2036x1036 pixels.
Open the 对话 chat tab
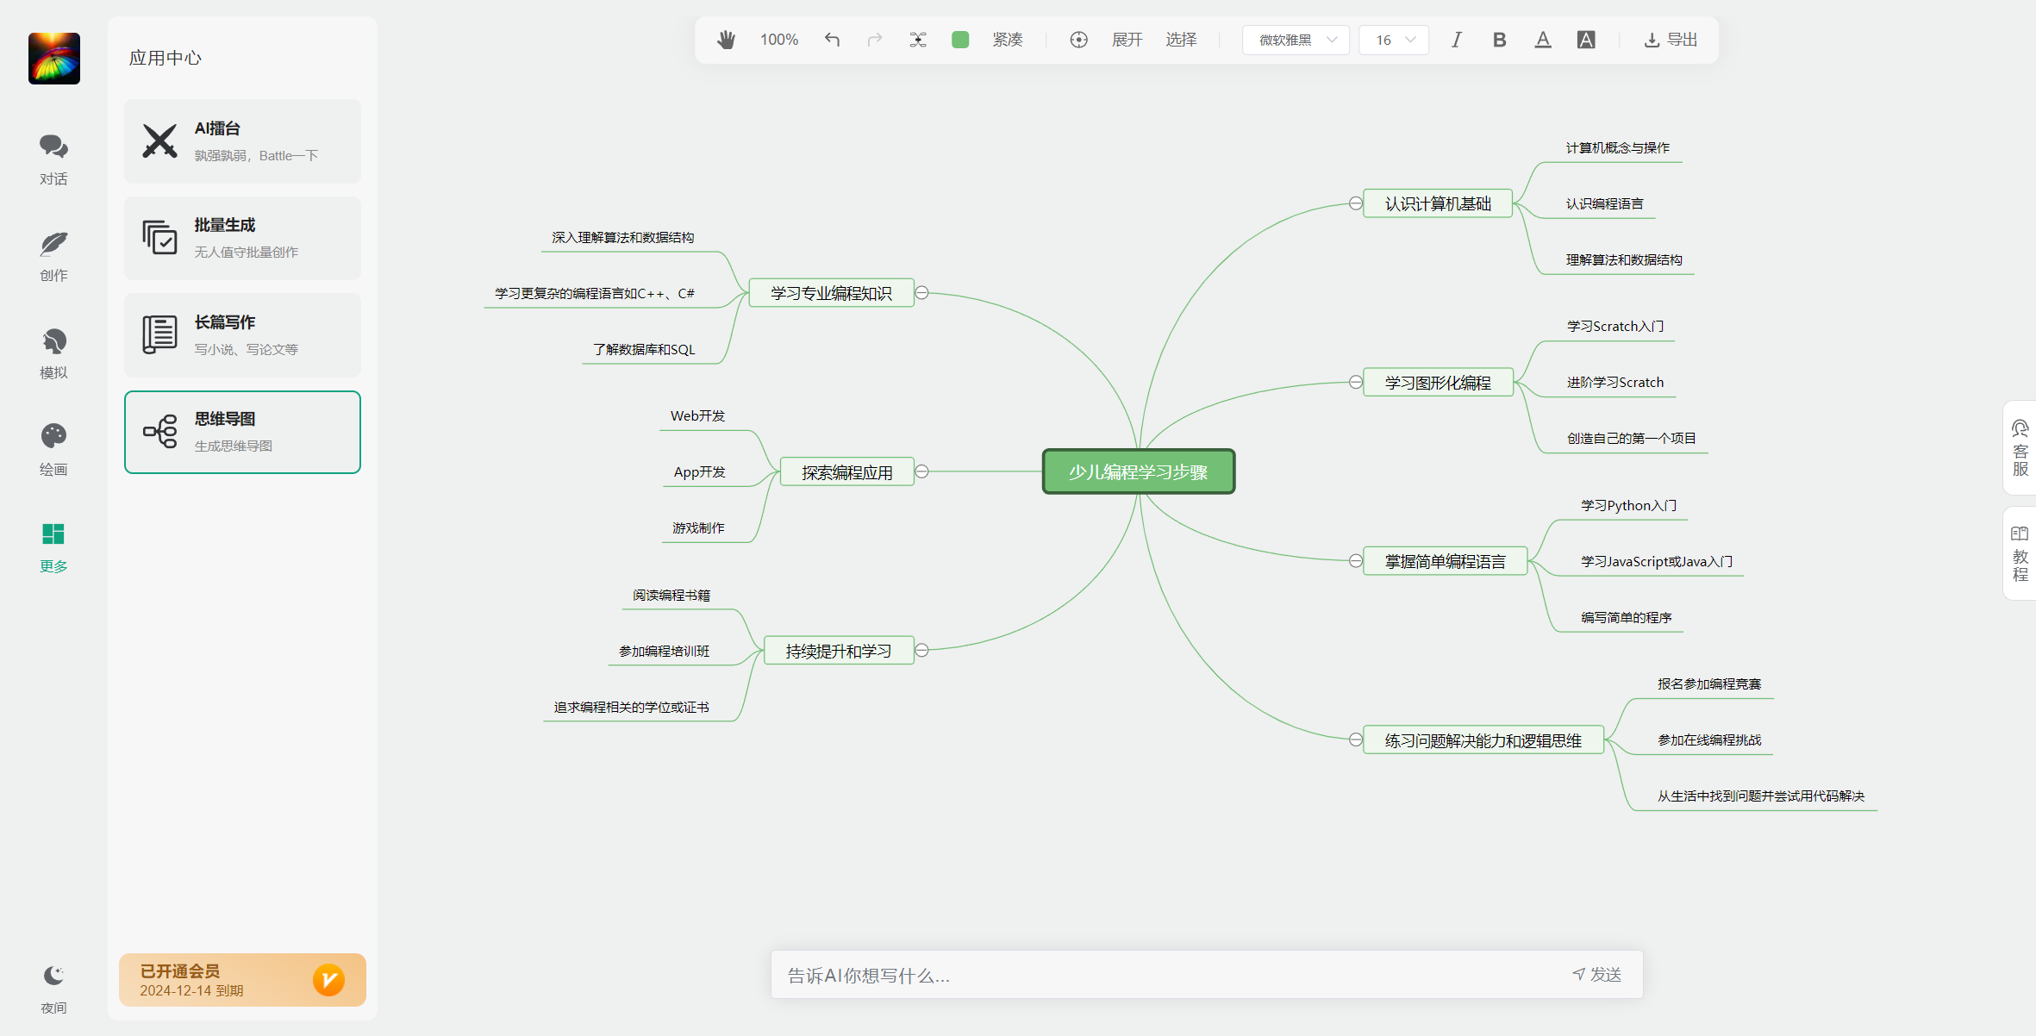[53, 159]
